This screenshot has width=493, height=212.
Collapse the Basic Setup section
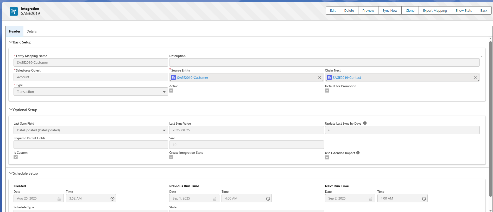point(11,42)
